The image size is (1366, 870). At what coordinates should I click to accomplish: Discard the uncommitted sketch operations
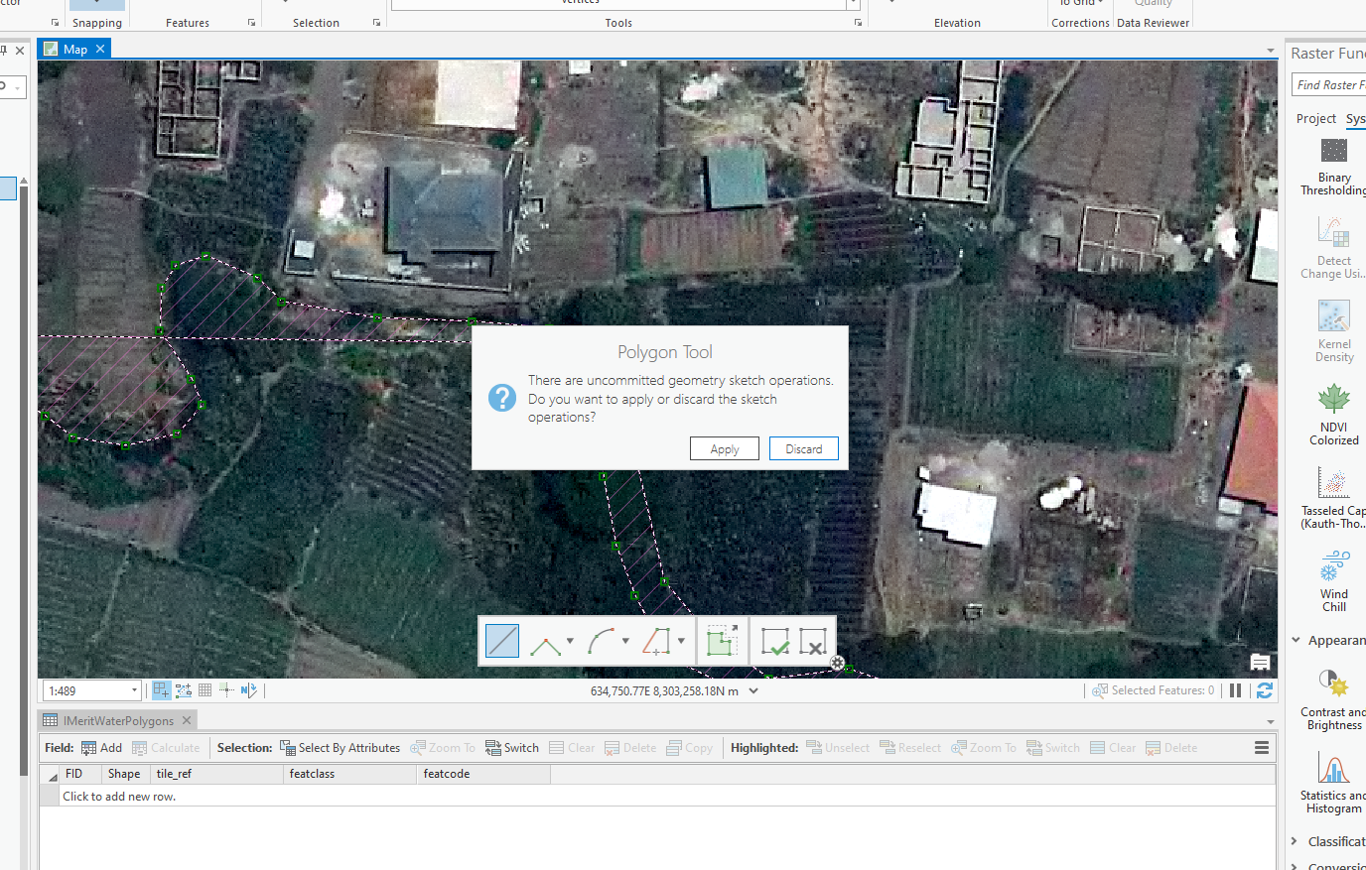(x=804, y=449)
